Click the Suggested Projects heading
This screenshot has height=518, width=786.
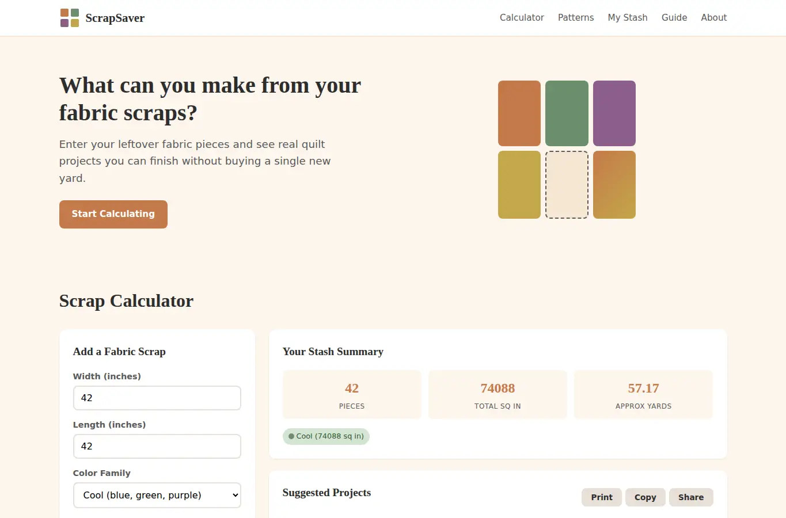[326, 493]
